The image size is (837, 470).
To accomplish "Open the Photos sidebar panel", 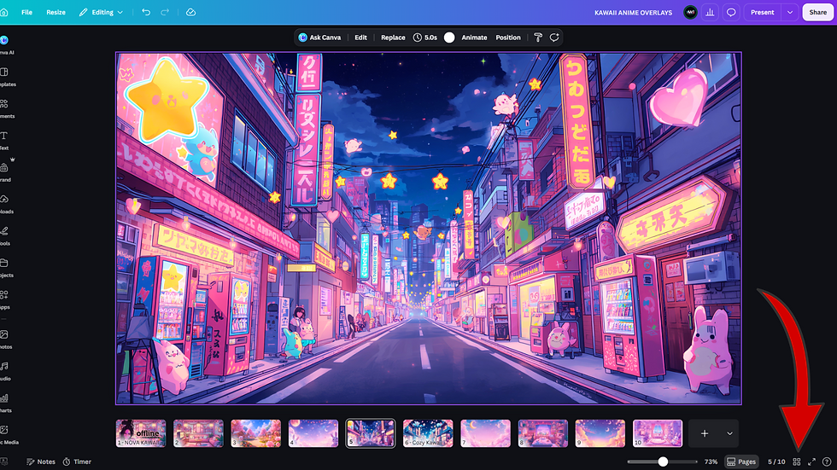I will [5, 339].
